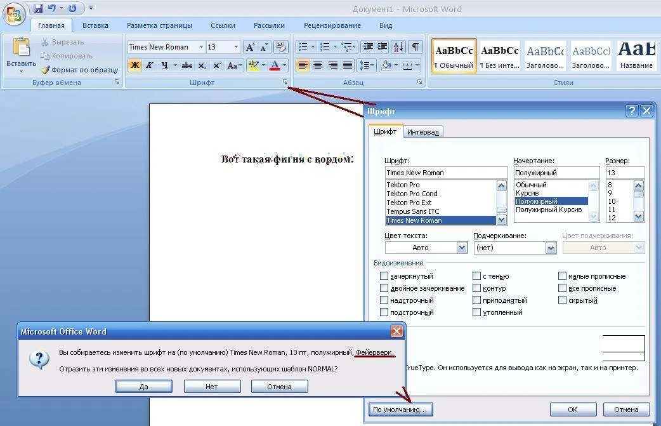The height and width of the screenshot is (426, 661).
Task: Toggle bold Ж button in ribbon
Action: coord(135,65)
